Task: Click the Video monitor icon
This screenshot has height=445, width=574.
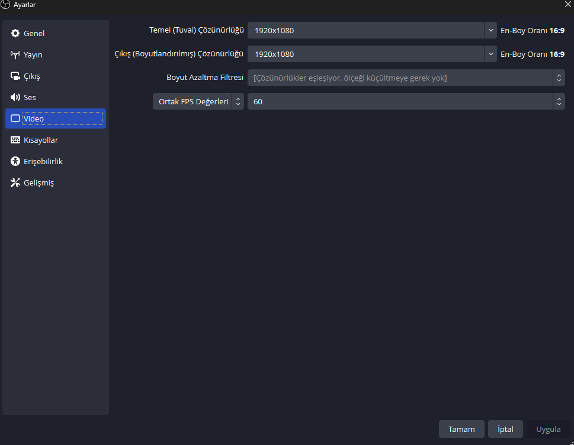Action: [15, 119]
